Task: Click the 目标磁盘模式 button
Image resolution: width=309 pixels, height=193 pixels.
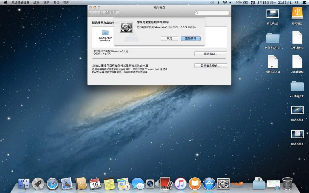Action: tap(211, 65)
